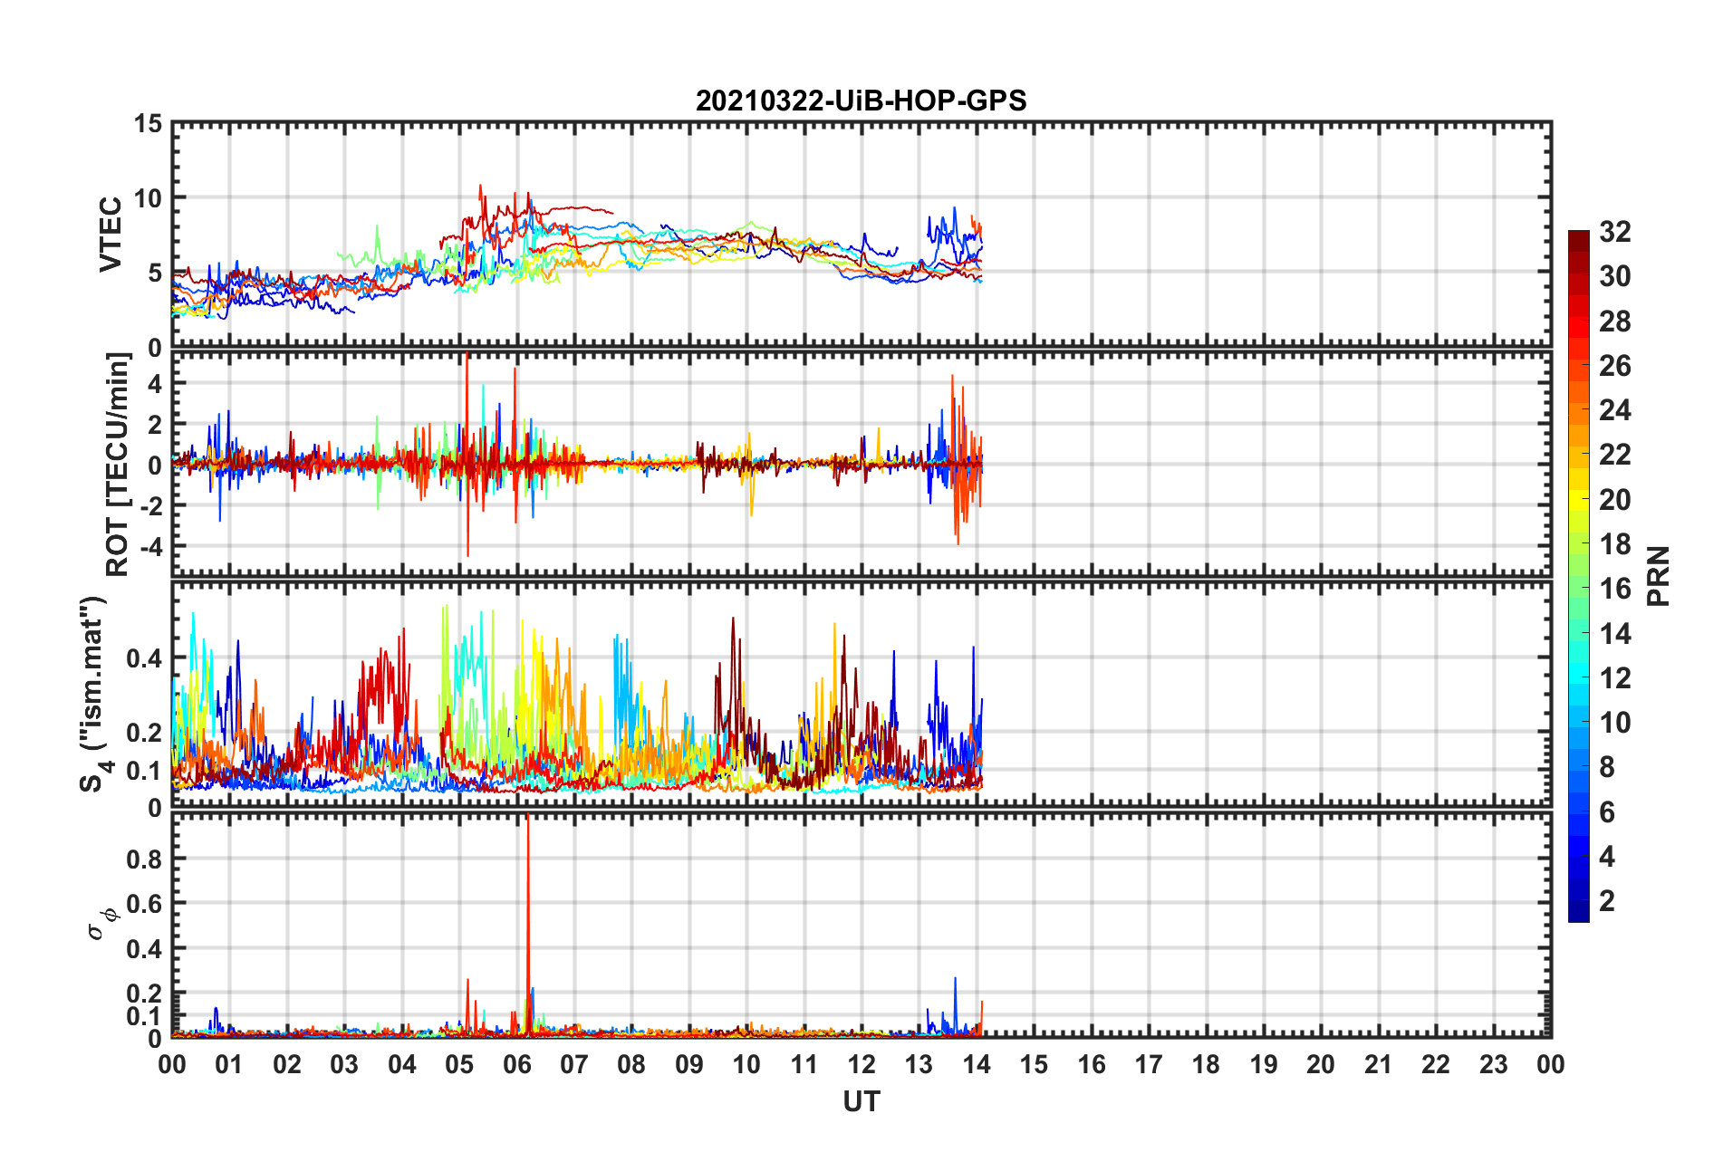The height and width of the screenshot is (1152, 1723).
Task: Click colorbar tick label 8
Action: [1607, 767]
